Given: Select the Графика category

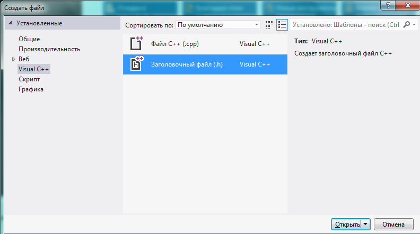Looking at the screenshot, I should click(31, 89).
